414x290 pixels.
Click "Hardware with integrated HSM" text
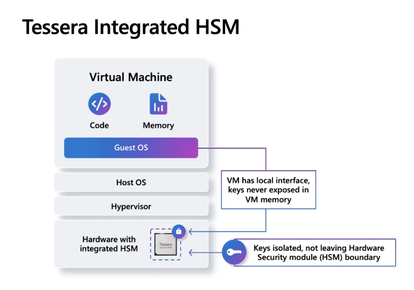(x=109, y=244)
